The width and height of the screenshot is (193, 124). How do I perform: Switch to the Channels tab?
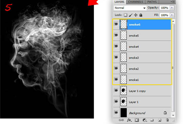[136, 2]
